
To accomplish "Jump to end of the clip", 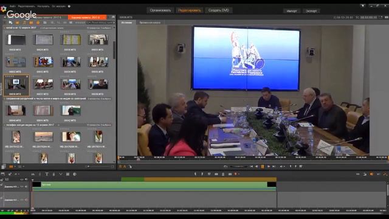I will point(274,167).
